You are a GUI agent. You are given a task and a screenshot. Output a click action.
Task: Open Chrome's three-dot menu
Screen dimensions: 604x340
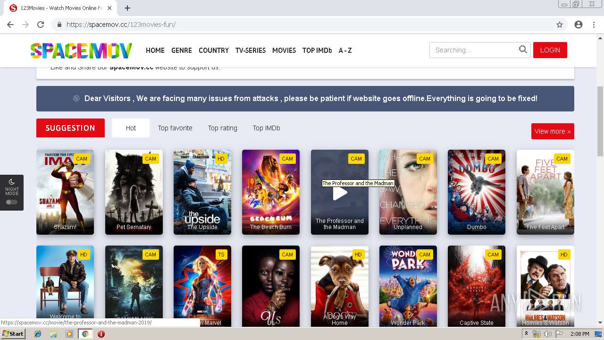coord(594,25)
